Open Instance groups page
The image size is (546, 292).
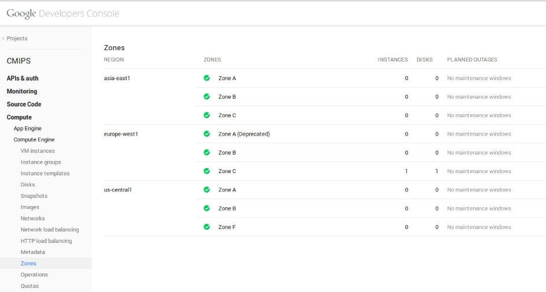(x=40, y=162)
